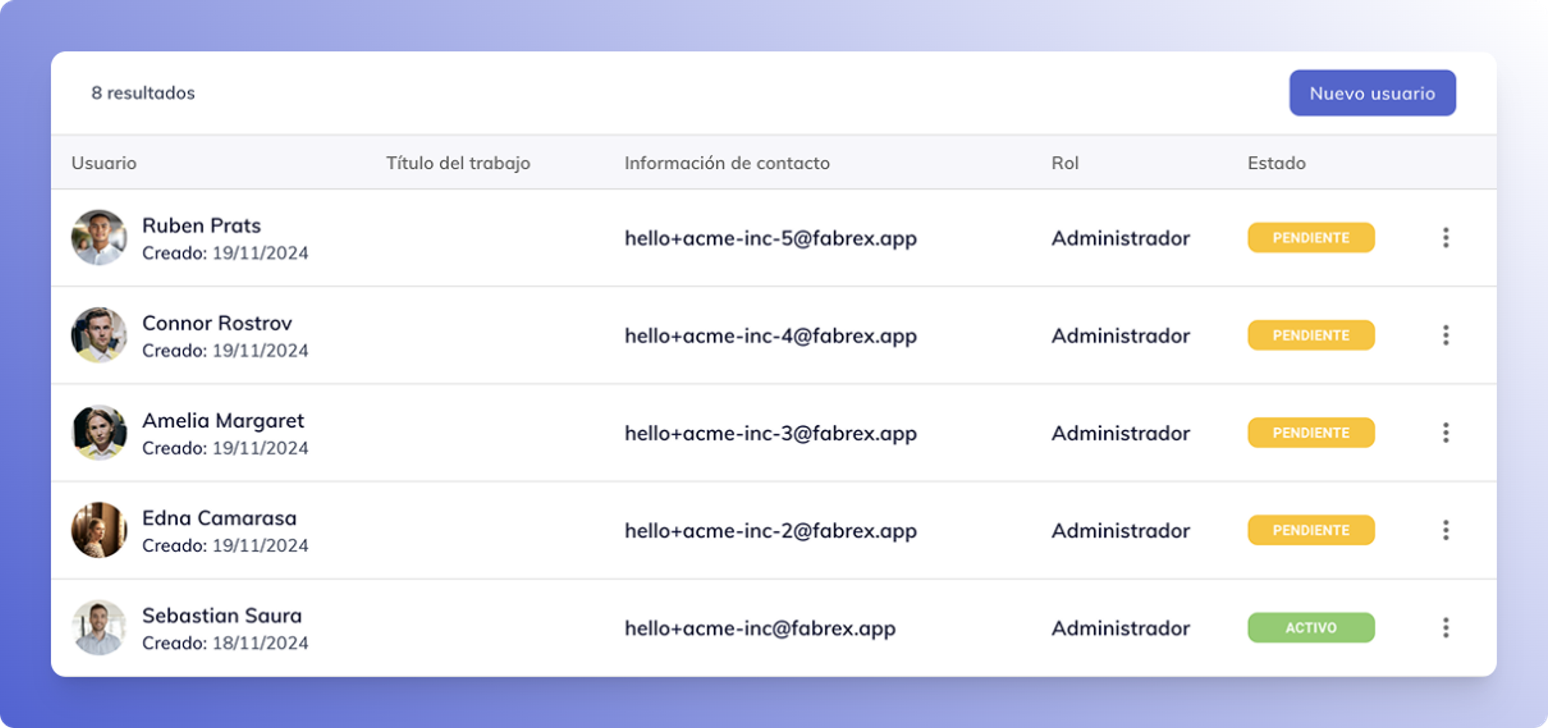Viewport: 1548px width, 728px height.
Task: Click Creado: 19/11/2024 under Edna Camarasa
Action: (225, 545)
